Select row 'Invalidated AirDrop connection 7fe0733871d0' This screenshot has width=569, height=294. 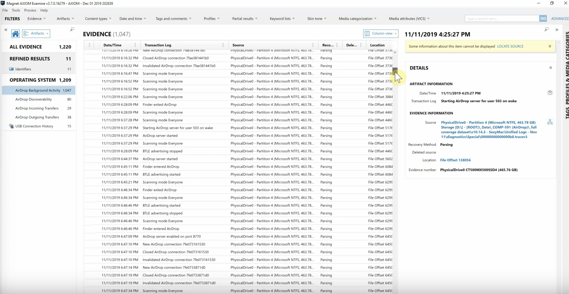pyautogui.click(x=238, y=283)
